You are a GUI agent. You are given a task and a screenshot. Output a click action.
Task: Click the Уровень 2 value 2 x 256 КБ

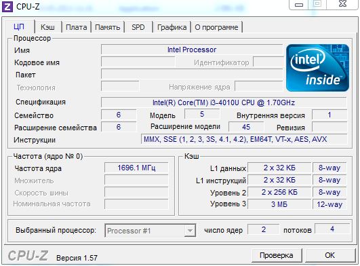click(x=279, y=192)
